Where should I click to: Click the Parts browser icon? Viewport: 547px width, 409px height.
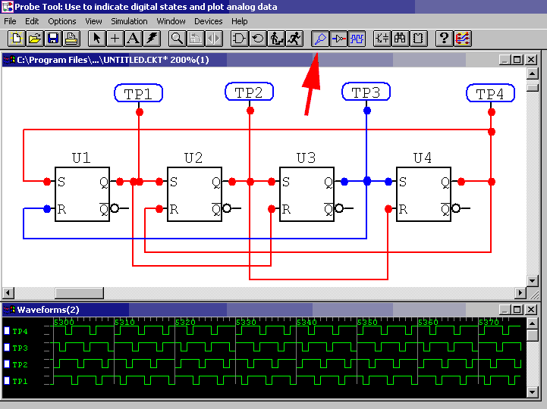[x=382, y=39]
